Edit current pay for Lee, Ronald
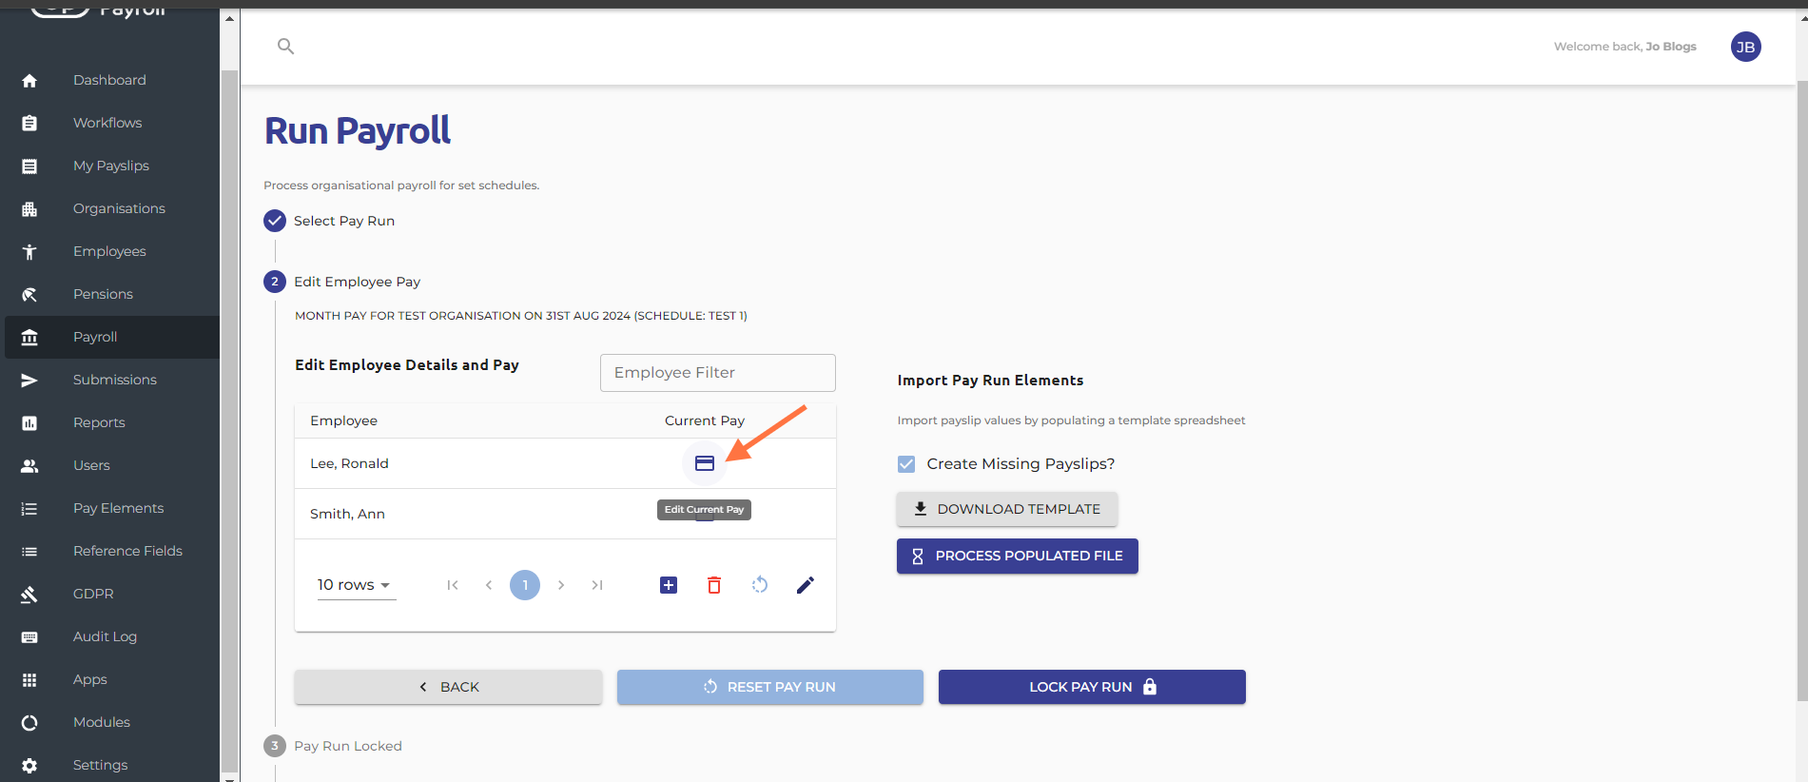 tap(705, 463)
